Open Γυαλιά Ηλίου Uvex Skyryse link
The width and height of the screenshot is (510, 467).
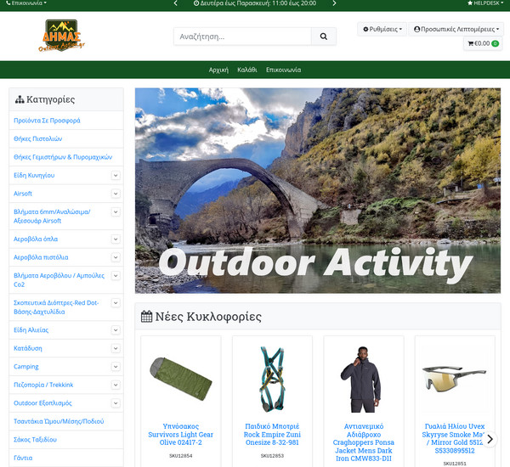(455, 438)
